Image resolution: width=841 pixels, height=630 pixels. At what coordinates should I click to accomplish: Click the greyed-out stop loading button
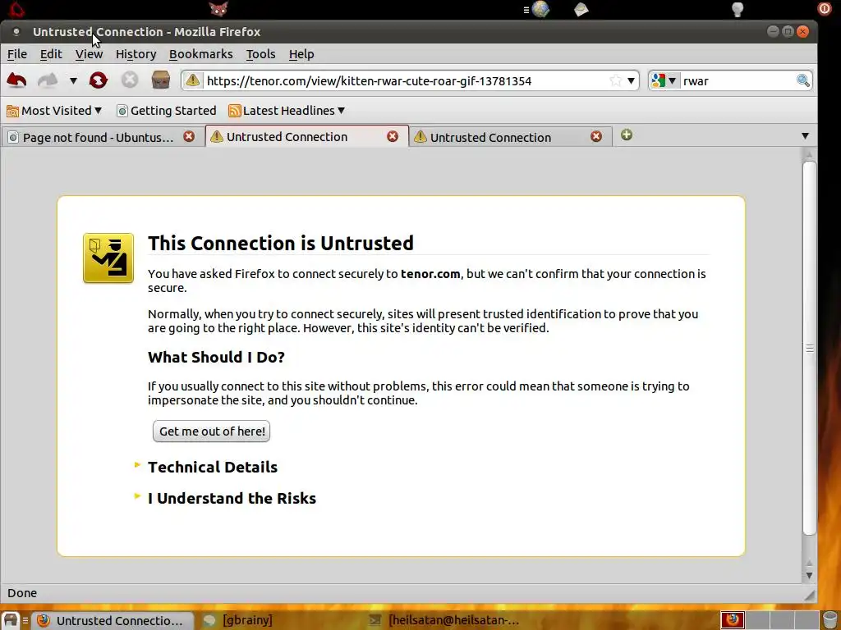coord(129,80)
